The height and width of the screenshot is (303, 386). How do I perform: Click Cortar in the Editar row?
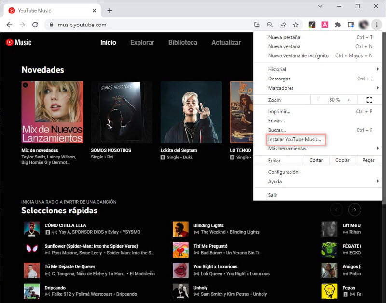[316, 160]
